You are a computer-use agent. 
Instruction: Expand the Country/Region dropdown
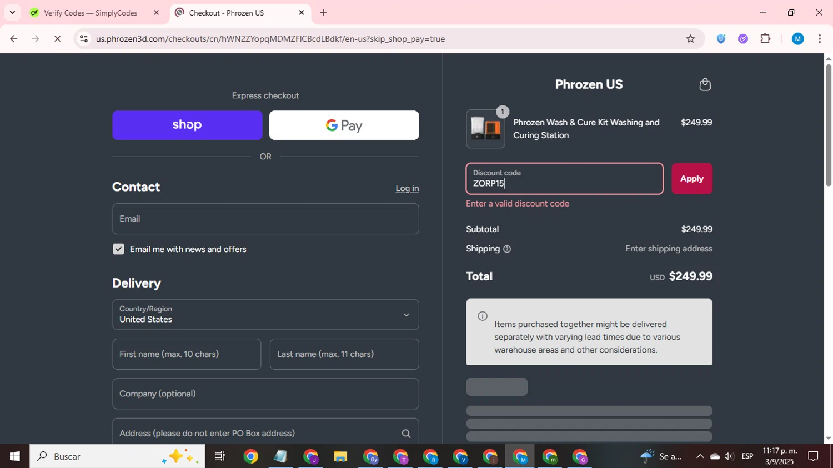[265, 315]
